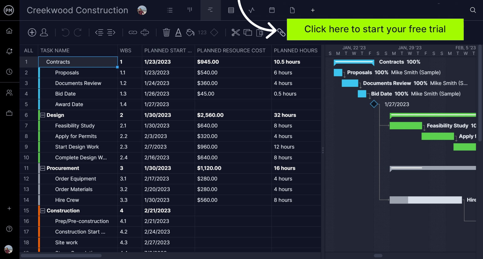The width and height of the screenshot is (483, 259).
Task: Cut the selected task with the scissors icon
Action: (236, 32)
